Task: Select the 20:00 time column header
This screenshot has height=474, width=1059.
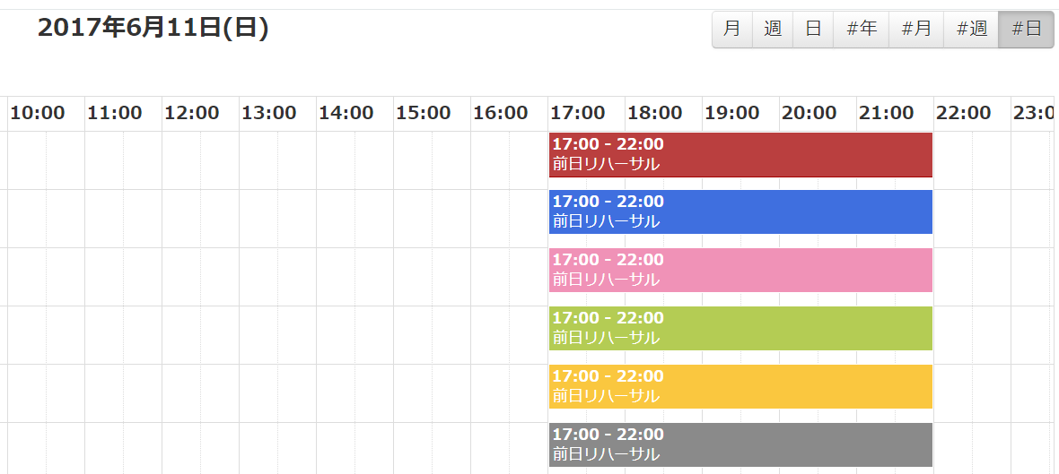Action: [810, 113]
